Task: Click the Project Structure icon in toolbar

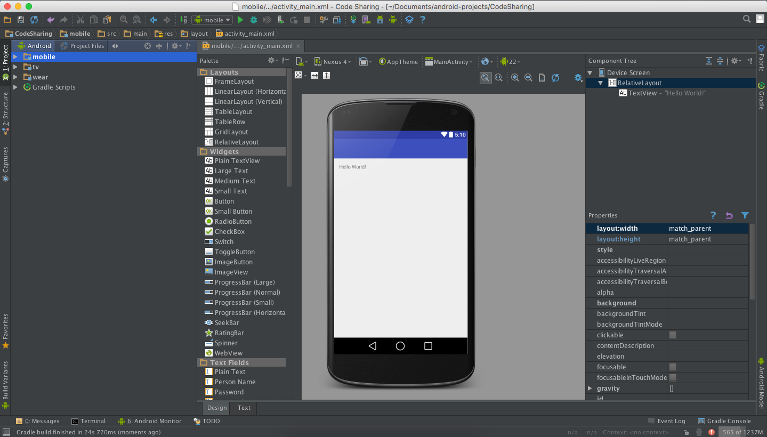Action: coord(337,20)
